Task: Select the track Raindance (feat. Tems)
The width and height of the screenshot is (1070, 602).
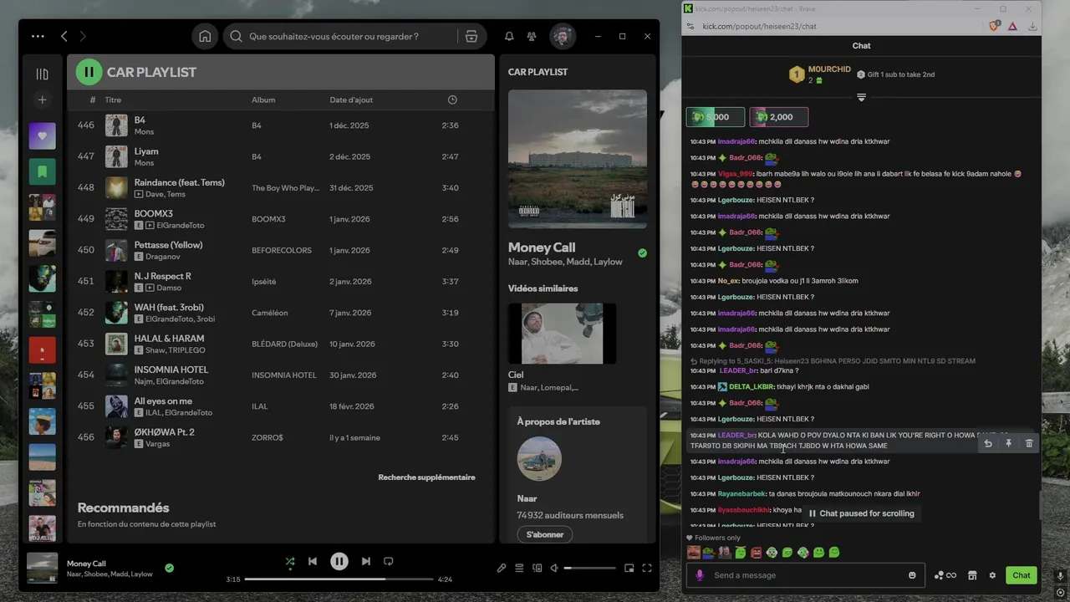Action: (x=281, y=187)
